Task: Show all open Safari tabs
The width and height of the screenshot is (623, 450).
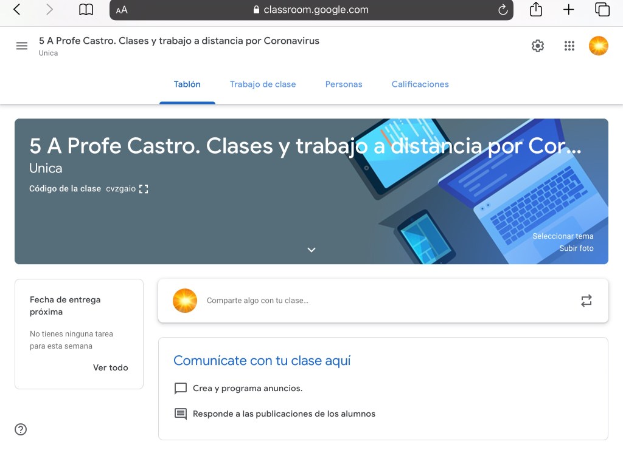Action: [602, 10]
